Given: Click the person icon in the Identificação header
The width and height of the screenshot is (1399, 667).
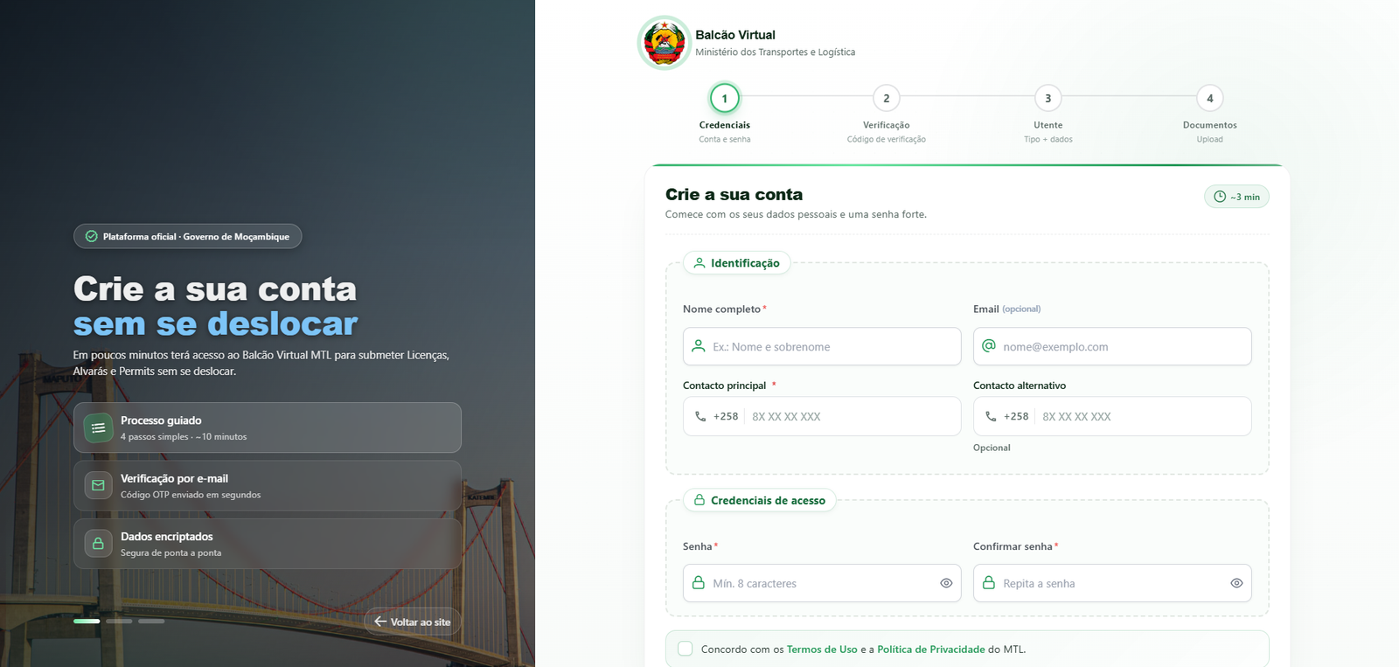Looking at the screenshot, I should coord(699,262).
